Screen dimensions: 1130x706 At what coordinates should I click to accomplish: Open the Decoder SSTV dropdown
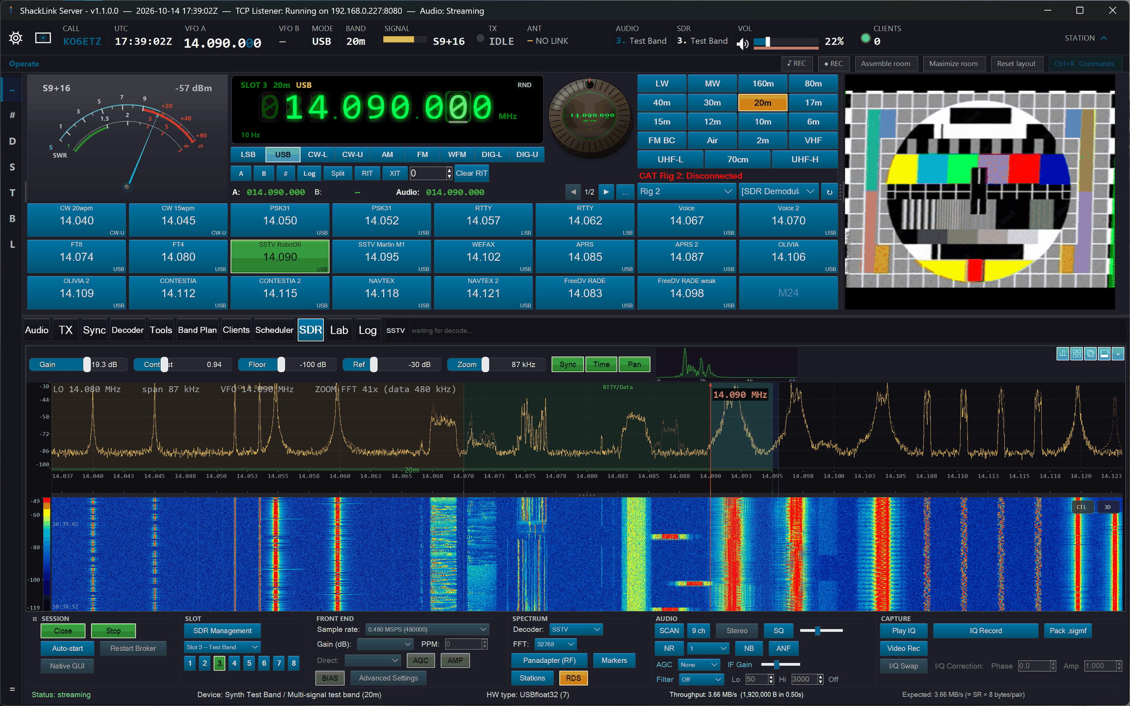[x=576, y=629]
